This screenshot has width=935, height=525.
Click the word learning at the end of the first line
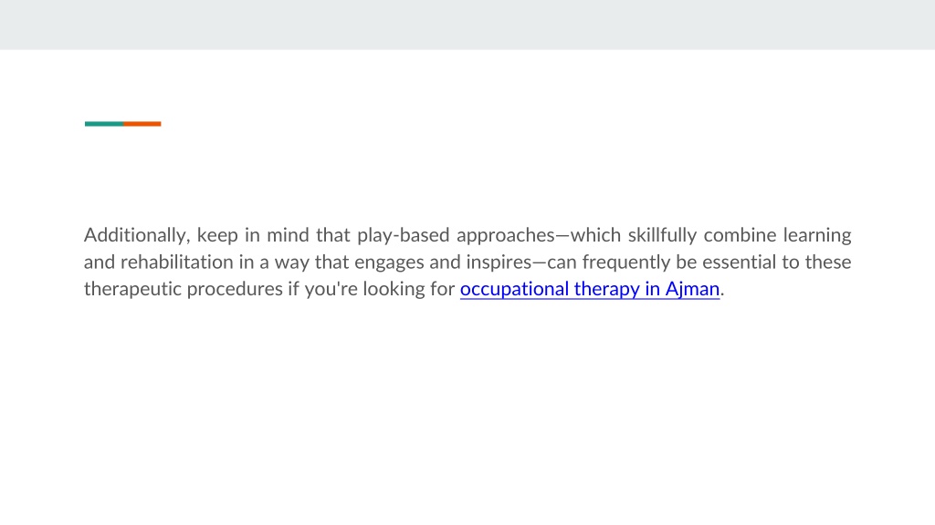point(817,235)
